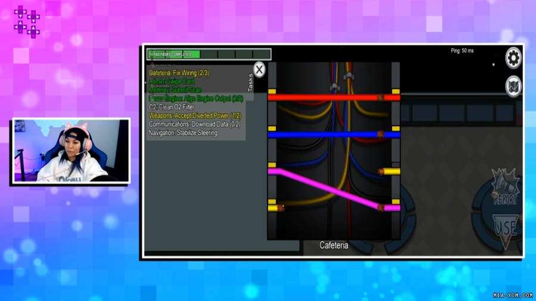Select the blue wire's left end
This screenshot has width=536, height=301.
click(x=272, y=134)
